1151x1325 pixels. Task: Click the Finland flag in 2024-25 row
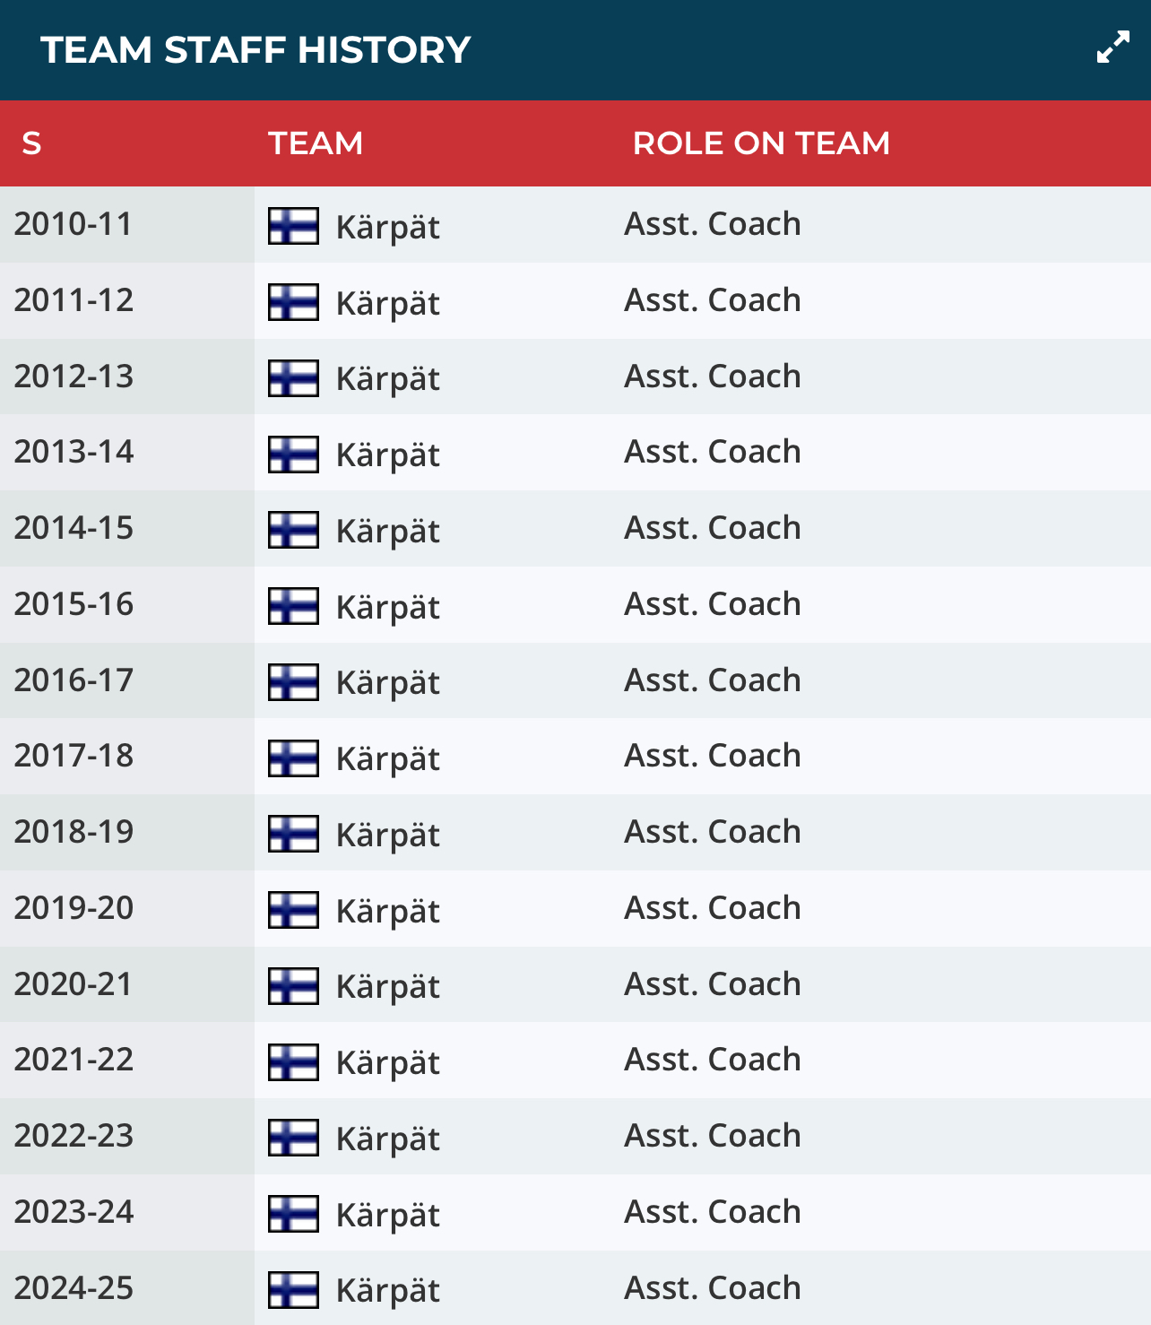[x=293, y=1289]
